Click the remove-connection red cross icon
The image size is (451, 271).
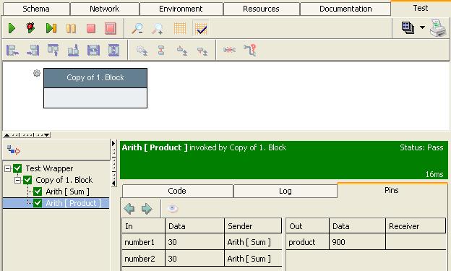coord(229,50)
